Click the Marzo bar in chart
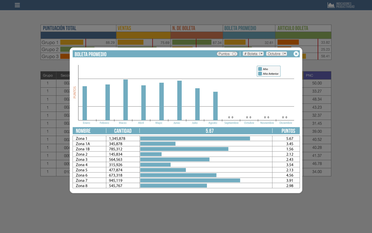Viewport: 372px width, 233px height. pyautogui.click(x=126, y=100)
